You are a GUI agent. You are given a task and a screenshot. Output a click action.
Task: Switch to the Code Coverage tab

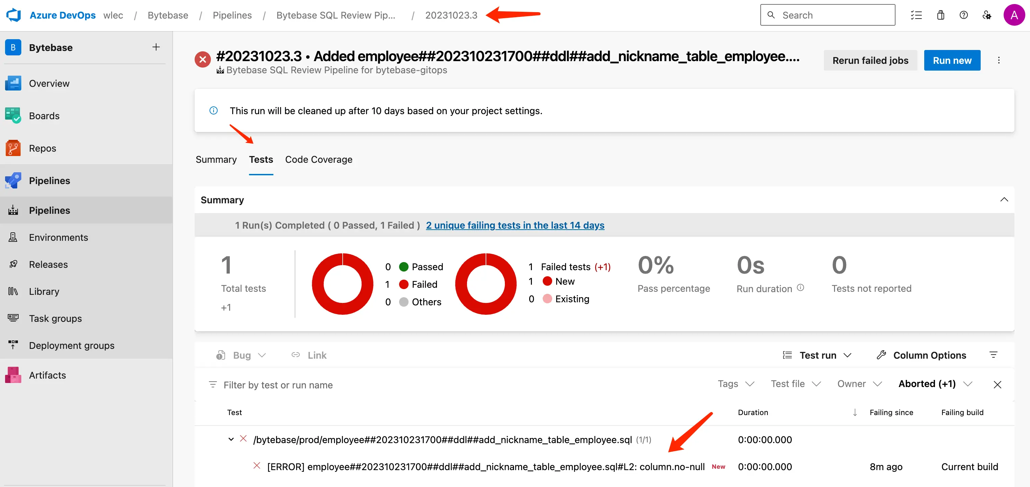[x=319, y=159]
